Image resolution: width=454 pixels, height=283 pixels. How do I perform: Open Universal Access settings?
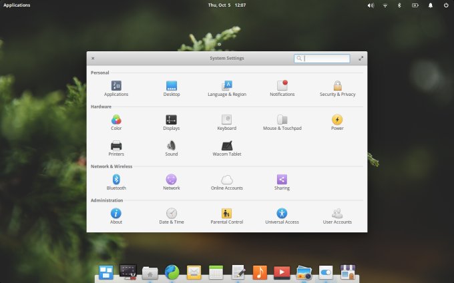click(x=282, y=216)
